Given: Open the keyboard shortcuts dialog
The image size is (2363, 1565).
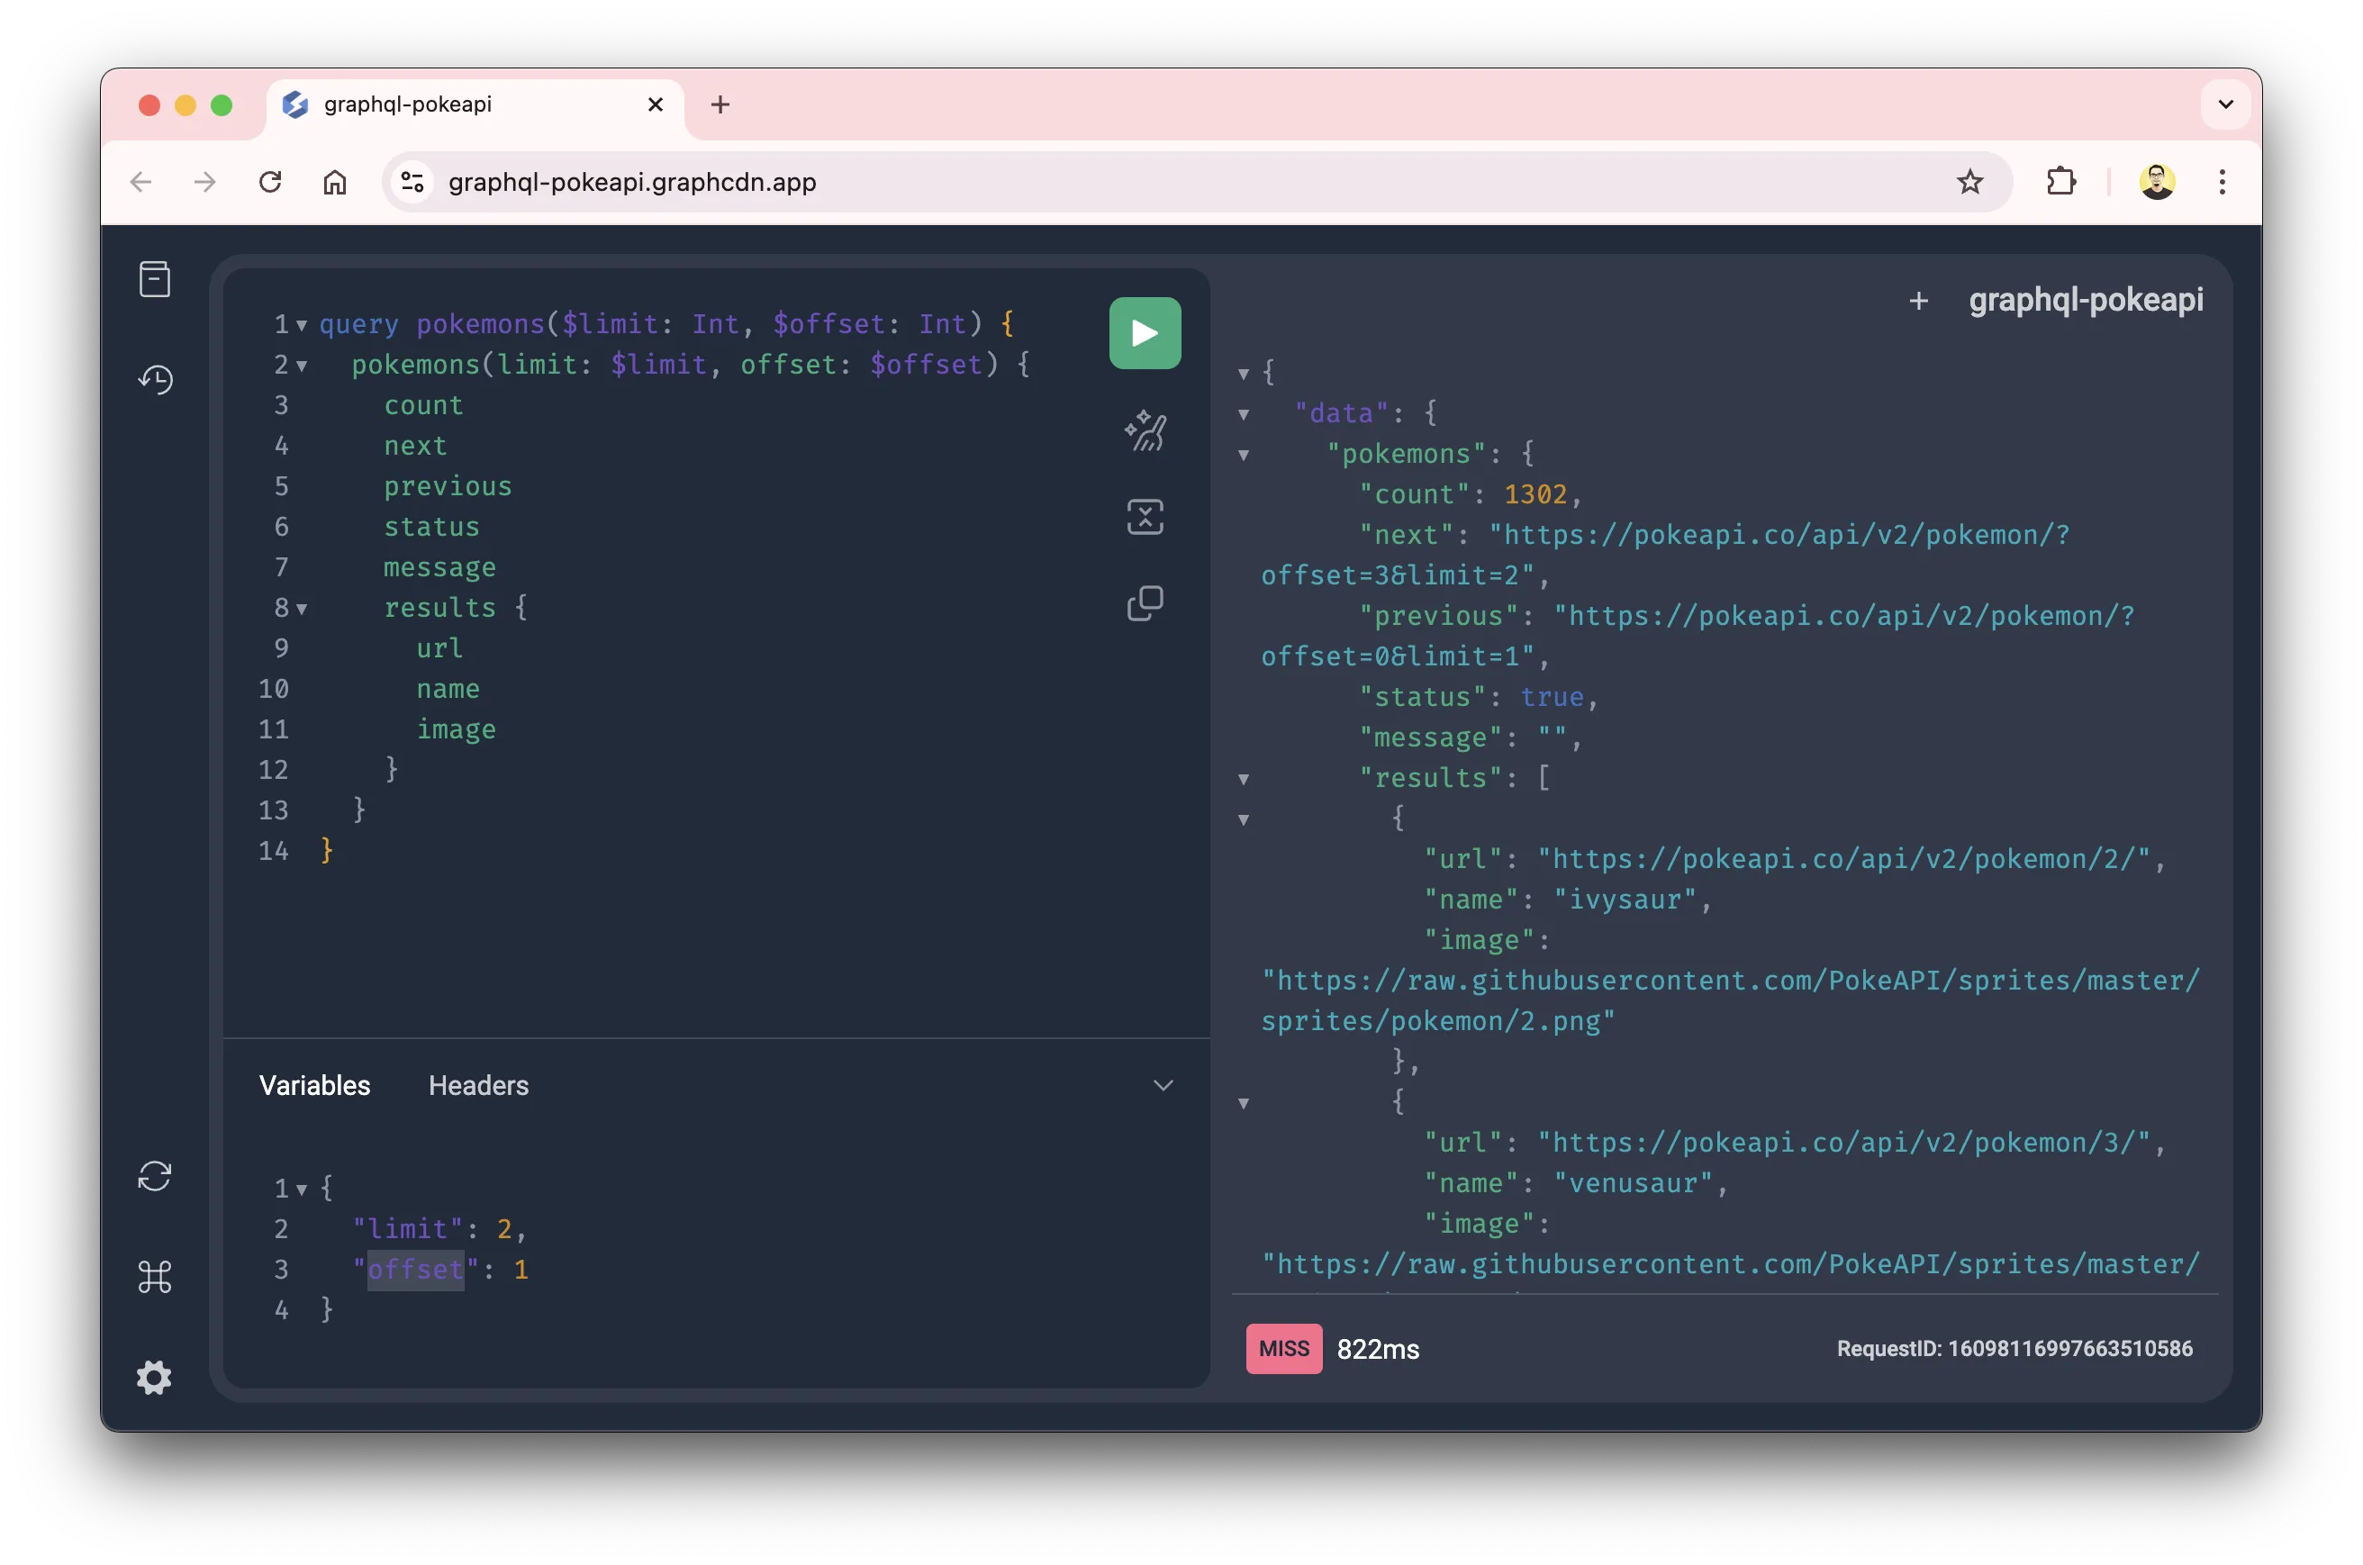Looking at the screenshot, I should [x=155, y=1277].
